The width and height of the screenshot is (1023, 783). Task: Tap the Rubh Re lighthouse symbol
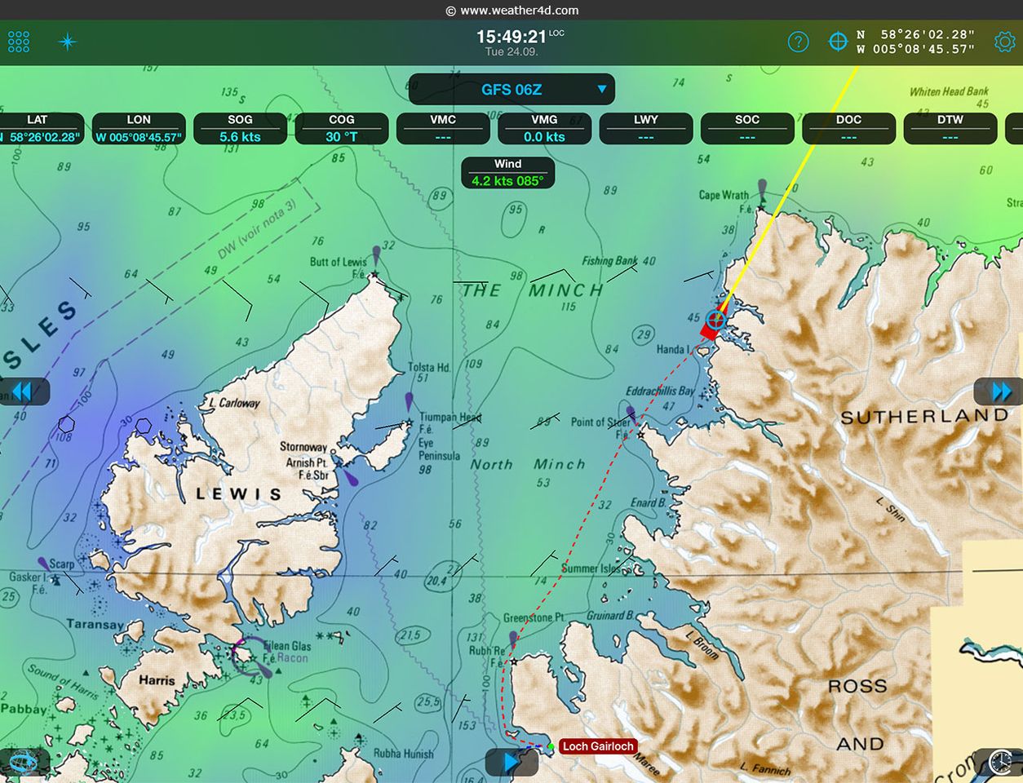(512, 648)
